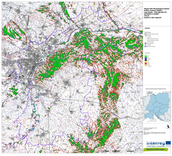Screen dimensions: 172x156
Task: Select the white Background class swatch
Action: pos(146,66)
